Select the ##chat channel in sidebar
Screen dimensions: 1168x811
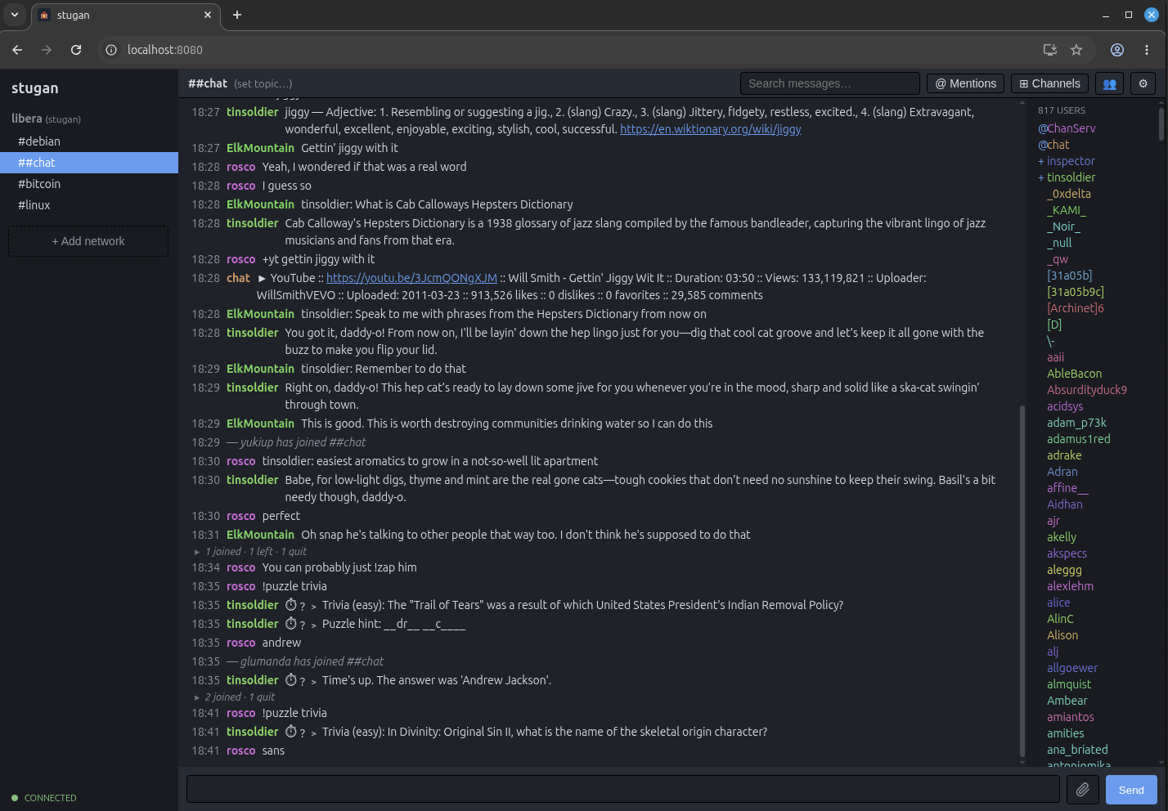[x=89, y=163]
